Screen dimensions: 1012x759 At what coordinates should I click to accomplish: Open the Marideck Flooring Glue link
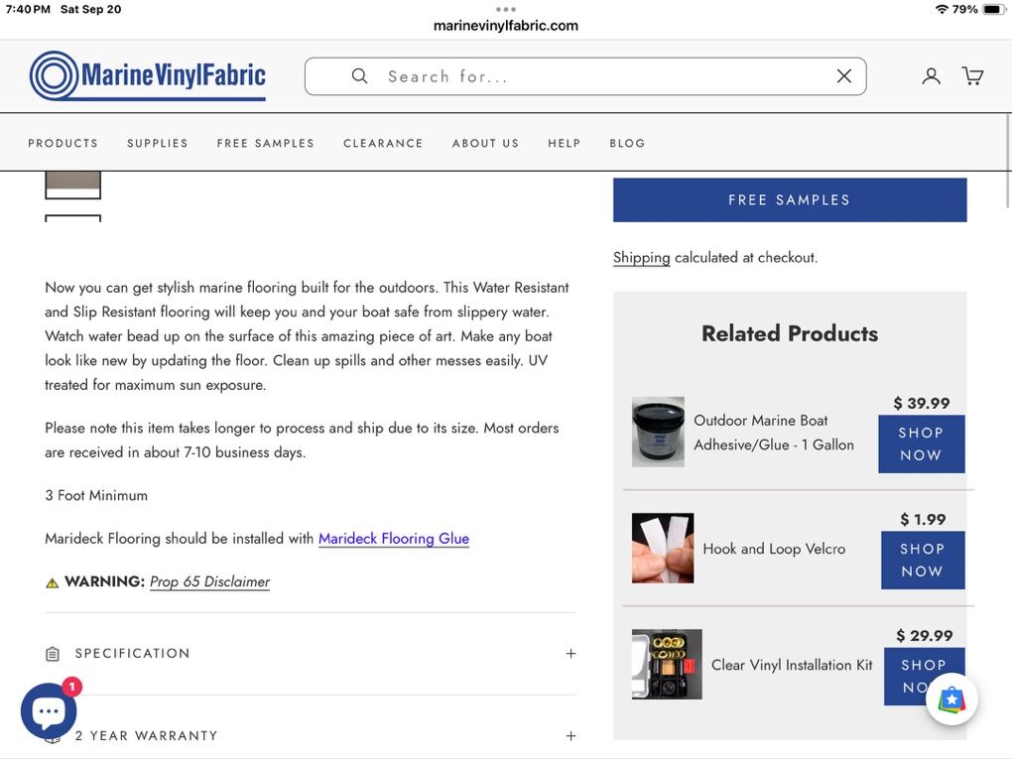click(x=393, y=539)
